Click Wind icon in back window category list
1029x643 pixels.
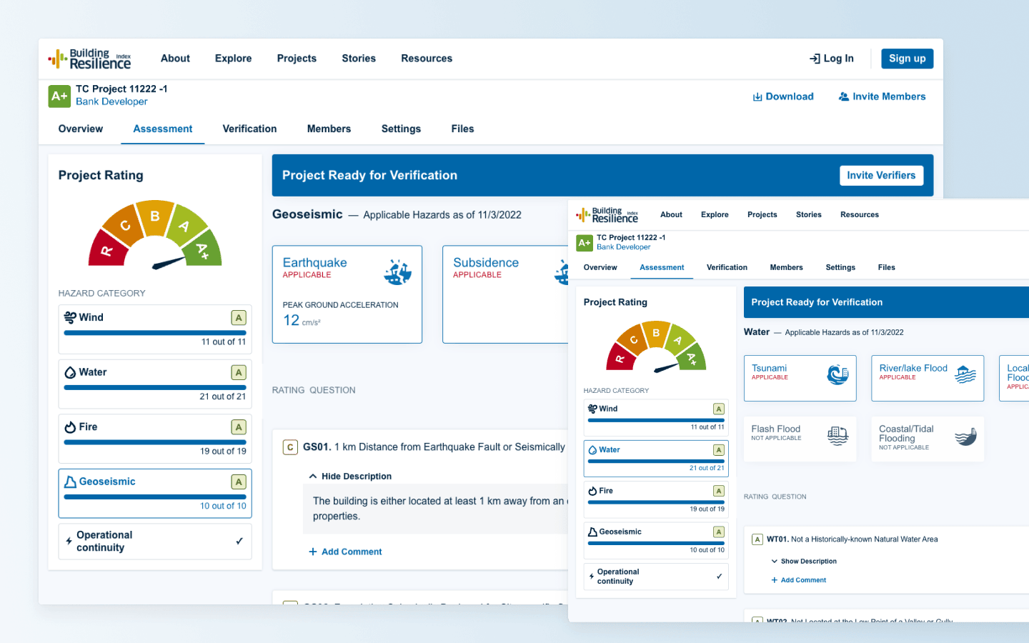pyautogui.click(x=70, y=317)
